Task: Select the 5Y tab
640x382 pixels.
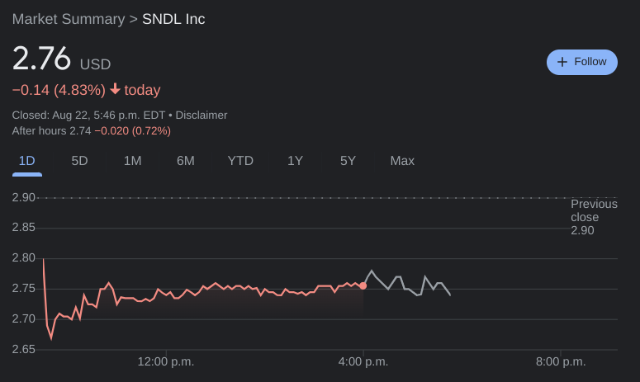Action: coord(348,161)
